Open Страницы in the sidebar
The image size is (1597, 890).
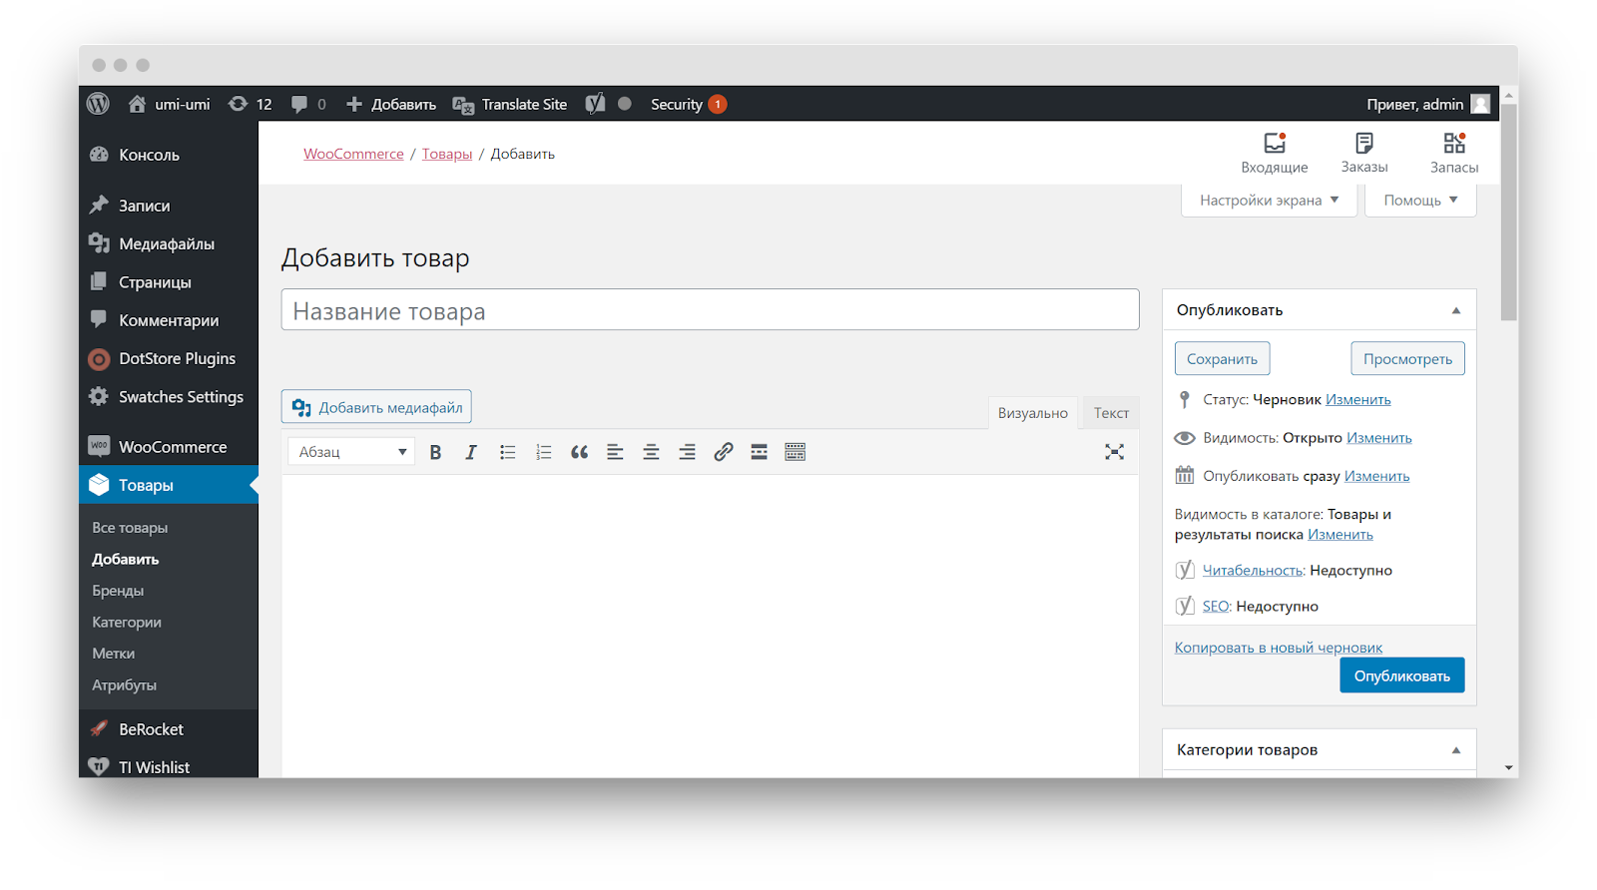click(x=168, y=282)
